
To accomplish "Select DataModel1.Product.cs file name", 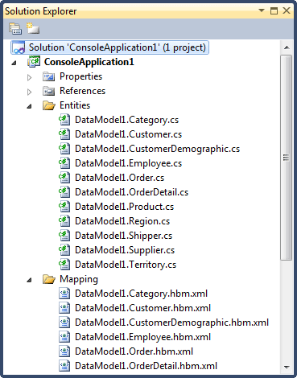I will coord(124,207).
